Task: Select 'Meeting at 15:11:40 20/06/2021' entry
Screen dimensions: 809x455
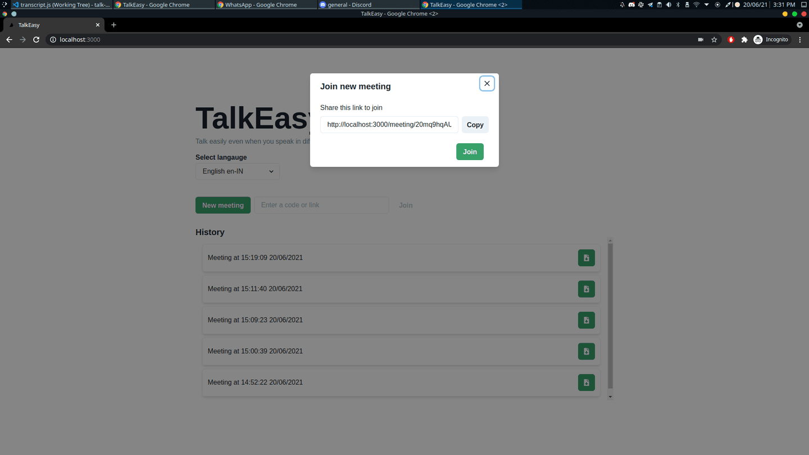Action: (401, 289)
